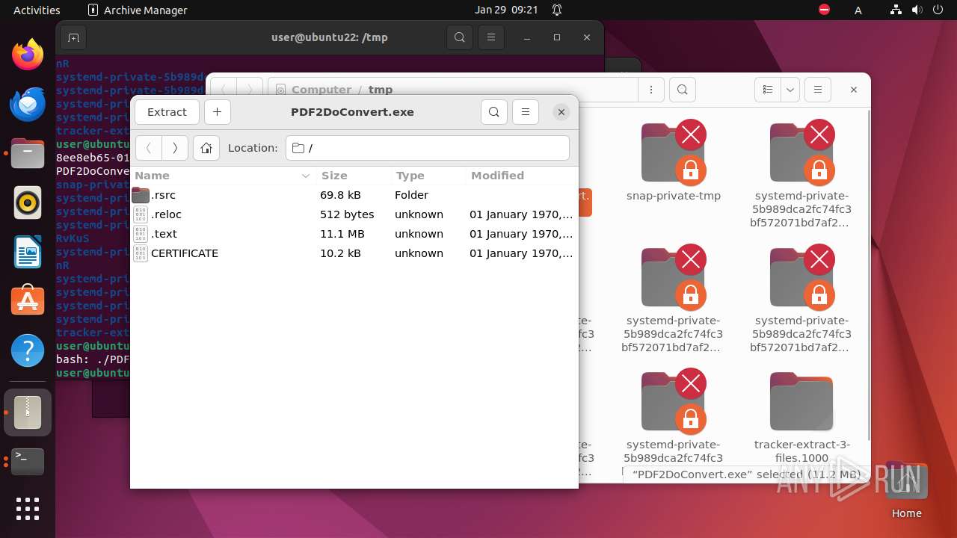Click the .rsrc folder icon
This screenshot has height=538, width=957.
coord(141,195)
